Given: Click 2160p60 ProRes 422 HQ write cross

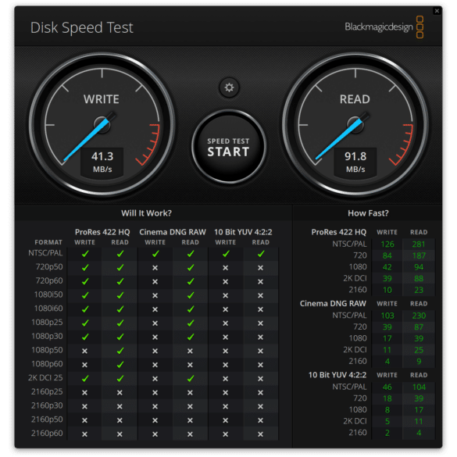Looking at the screenshot, I should (84, 434).
